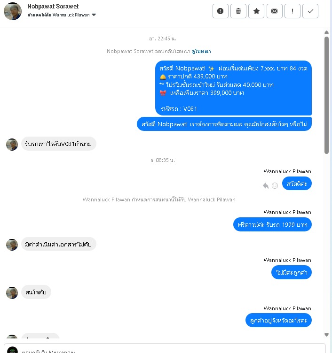Star this conversation as follow-up
Screen dimensions: 332x353
256,11
